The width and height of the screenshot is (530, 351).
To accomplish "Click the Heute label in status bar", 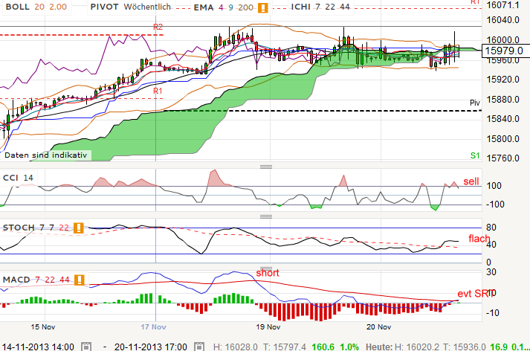I will (x=379, y=347).
